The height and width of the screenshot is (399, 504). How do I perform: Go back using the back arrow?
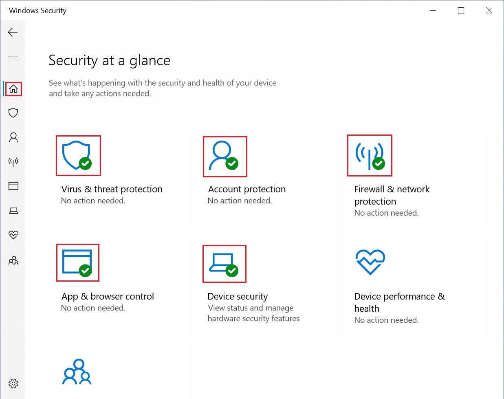[x=13, y=32]
